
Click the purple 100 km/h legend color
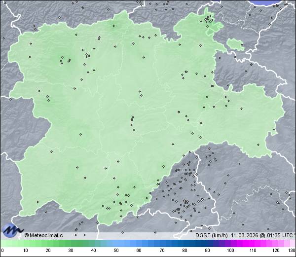(229, 244)
